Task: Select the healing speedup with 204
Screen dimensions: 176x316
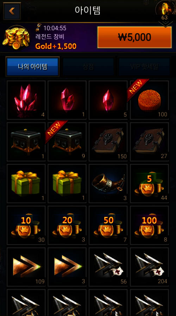Action: [149, 267]
